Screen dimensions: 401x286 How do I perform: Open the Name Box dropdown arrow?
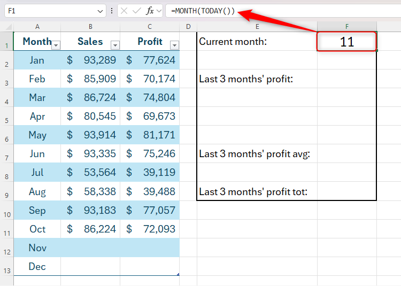point(100,11)
